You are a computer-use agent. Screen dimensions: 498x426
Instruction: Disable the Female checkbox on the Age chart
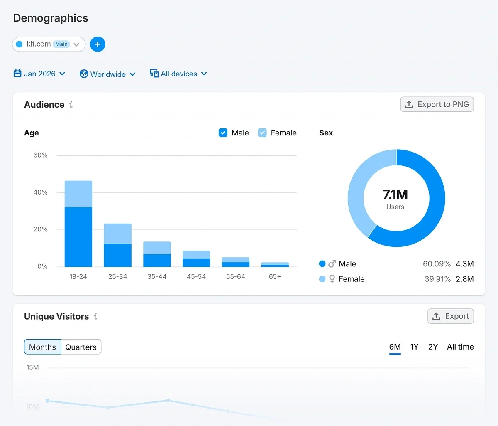pyautogui.click(x=262, y=133)
